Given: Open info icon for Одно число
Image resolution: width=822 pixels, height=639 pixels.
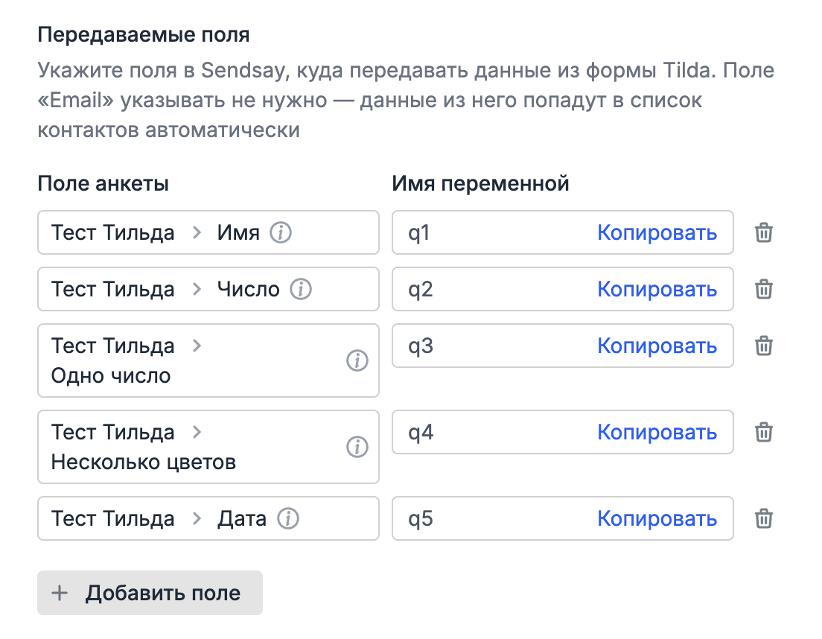Looking at the screenshot, I should coord(357,360).
